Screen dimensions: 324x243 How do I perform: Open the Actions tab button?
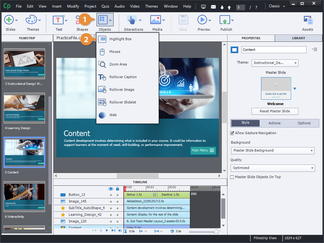click(274, 123)
